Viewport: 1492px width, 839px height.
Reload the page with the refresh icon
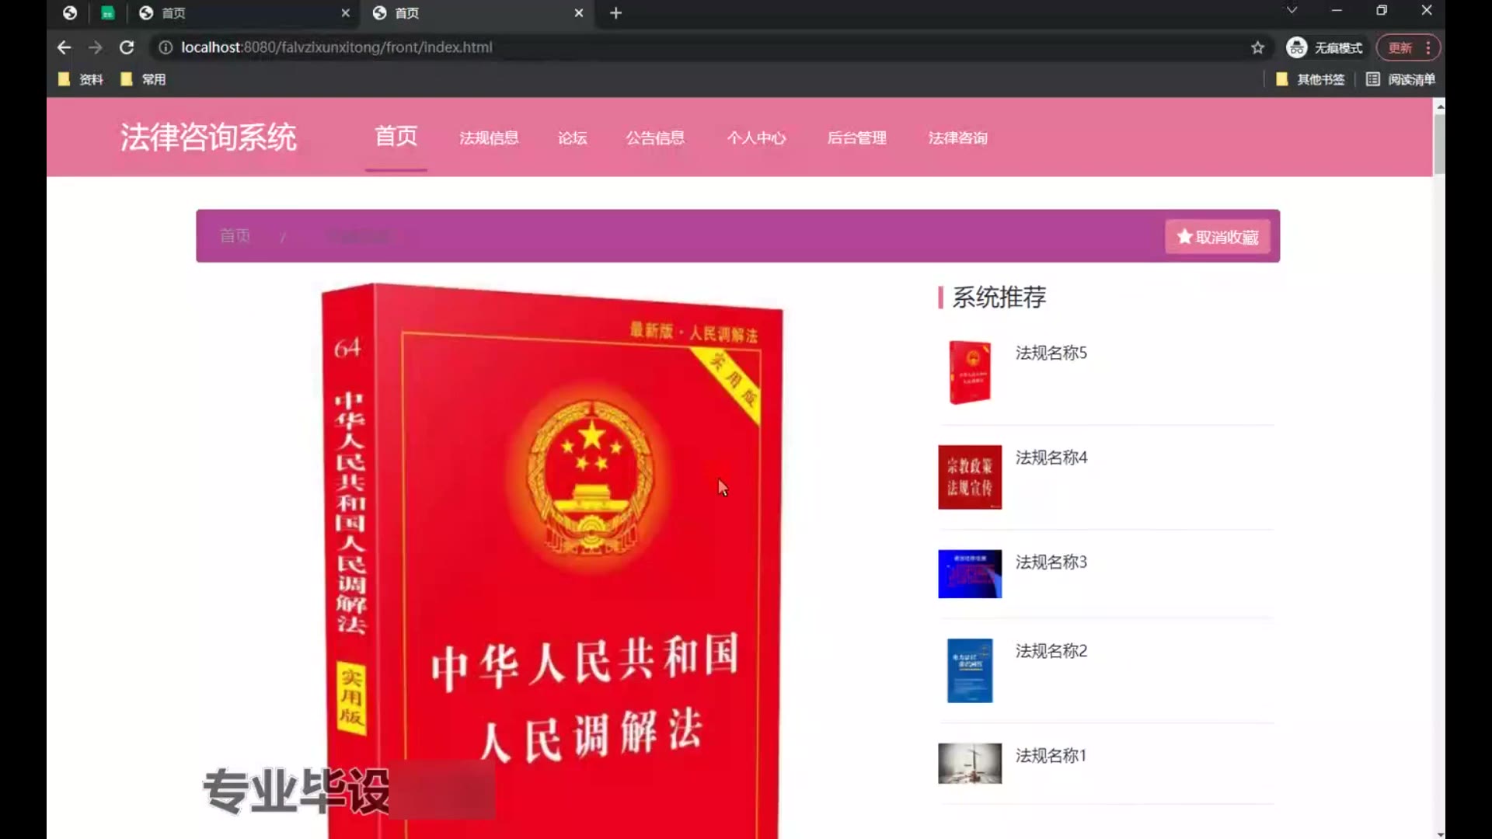point(127,47)
